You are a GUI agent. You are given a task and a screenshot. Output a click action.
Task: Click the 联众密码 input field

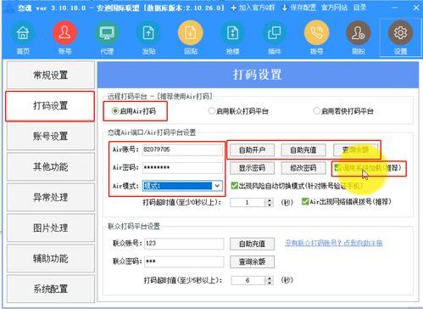184,261
